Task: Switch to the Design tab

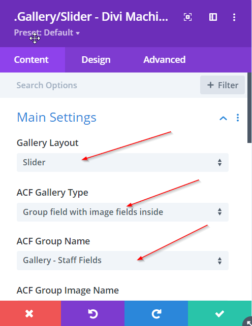Action: tap(96, 60)
